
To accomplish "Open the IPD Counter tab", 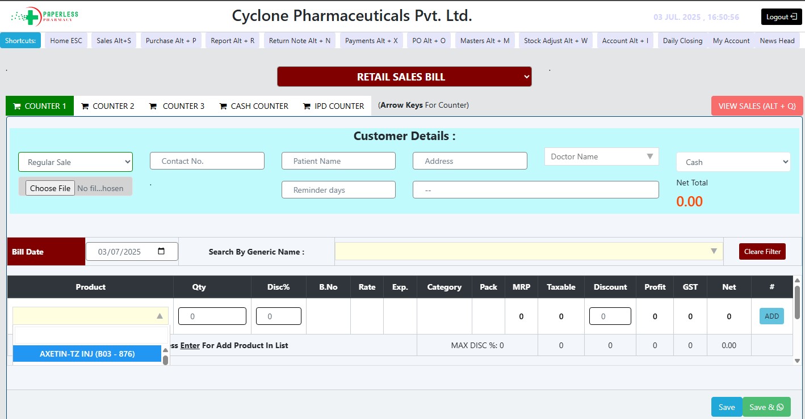I will (333, 106).
